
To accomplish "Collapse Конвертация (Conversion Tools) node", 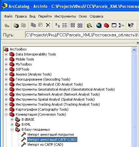I will pyautogui.click(x=6, y=114).
